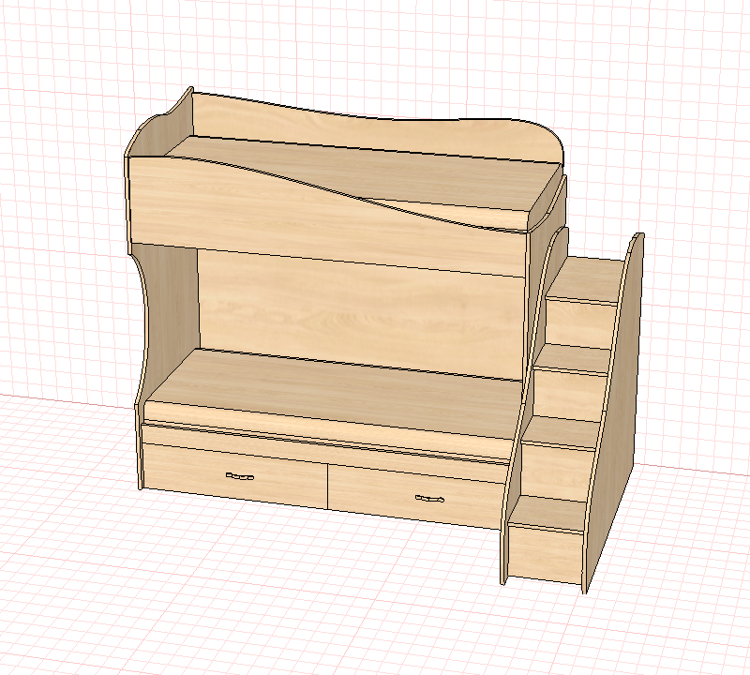
Task: Select the back wall panel behind lower bunk
Action: 361,316
